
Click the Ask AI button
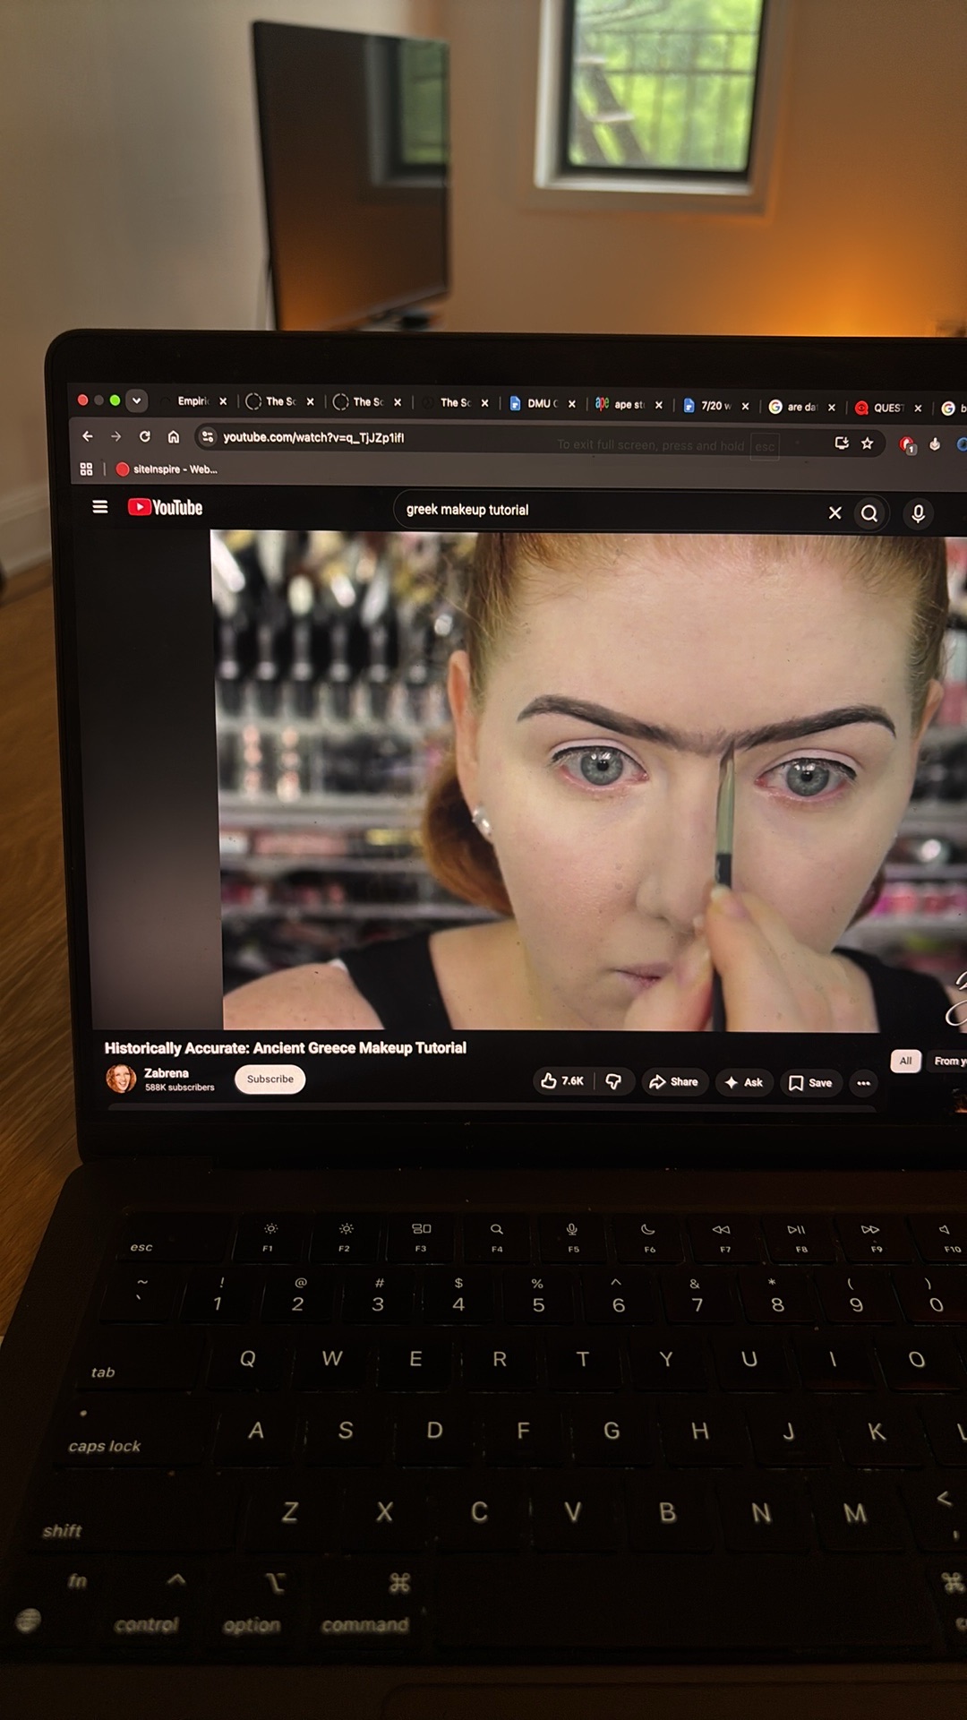point(744,1082)
